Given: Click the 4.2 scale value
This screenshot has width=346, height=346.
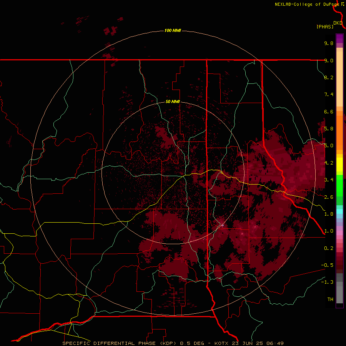Looking at the screenshot, I should 329,163.
